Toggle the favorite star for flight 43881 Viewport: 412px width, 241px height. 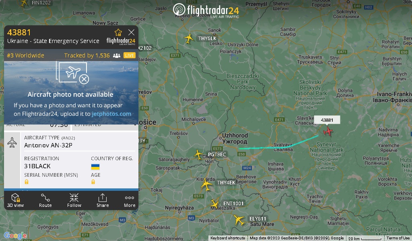118,32
